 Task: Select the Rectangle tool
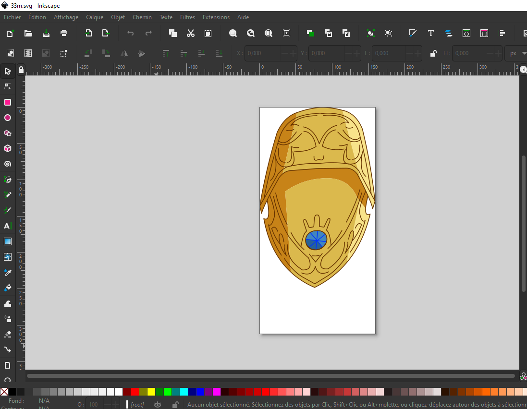coord(8,102)
